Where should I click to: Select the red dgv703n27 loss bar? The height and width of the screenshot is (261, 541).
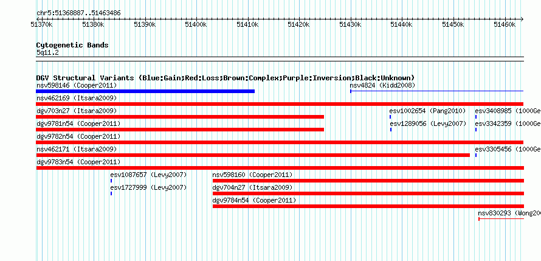pos(180,117)
